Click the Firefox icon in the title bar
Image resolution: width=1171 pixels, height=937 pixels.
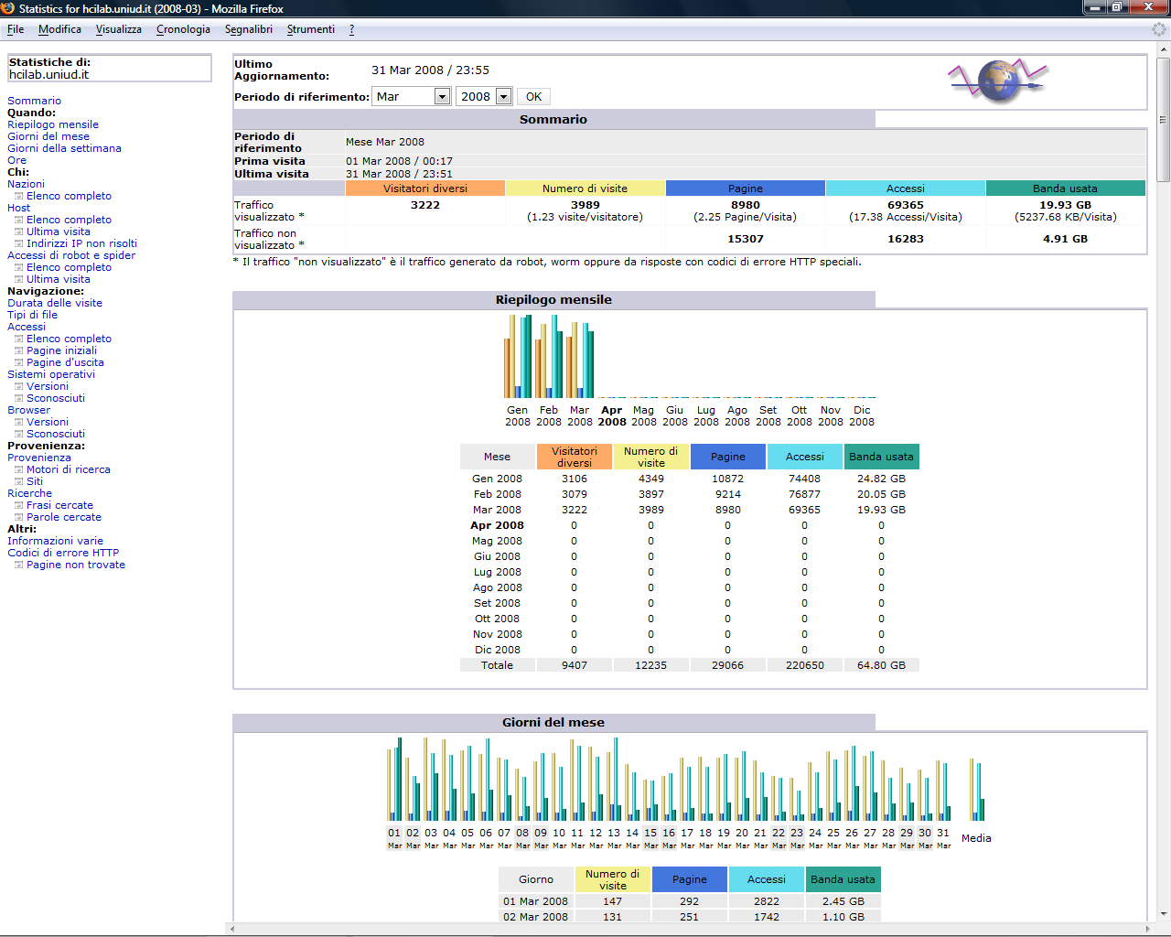(8, 8)
